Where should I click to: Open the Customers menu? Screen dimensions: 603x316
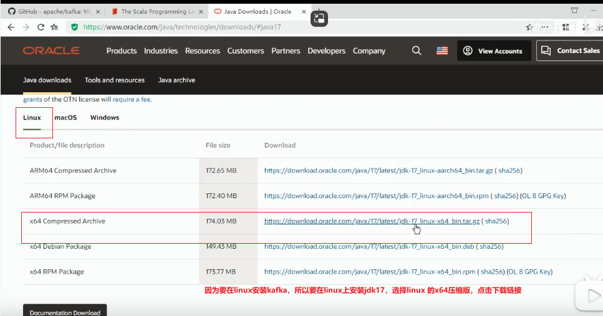245,50
